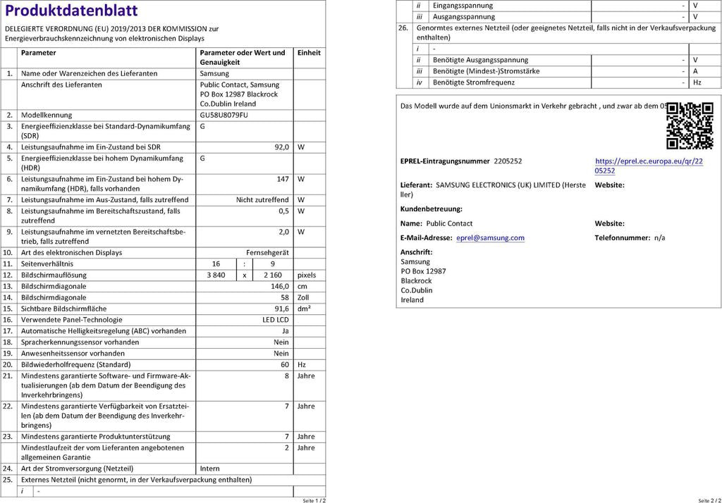
Task: Click panel technology 'LED LCD'
Action: (276, 320)
